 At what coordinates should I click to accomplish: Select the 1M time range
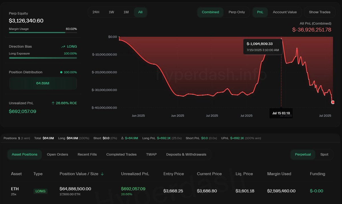point(126,12)
